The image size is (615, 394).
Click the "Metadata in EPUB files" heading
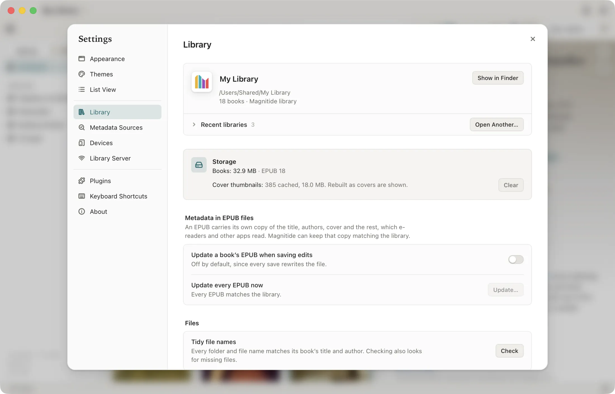(219, 218)
